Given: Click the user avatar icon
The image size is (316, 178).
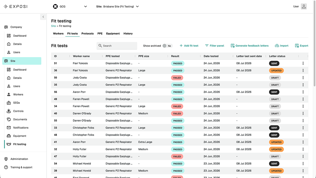Looking at the screenshot, I should pyautogui.click(x=304, y=7).
